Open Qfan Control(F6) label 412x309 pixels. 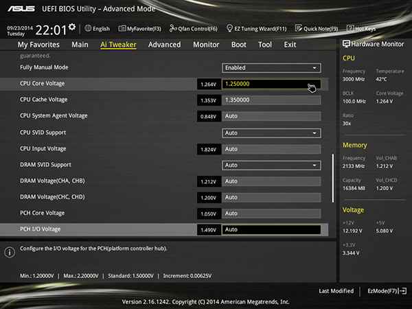tap(198, 29)
